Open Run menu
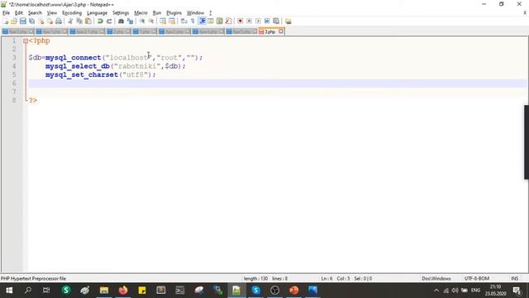Viewport: 529px width, 298px height. [157, 13]
